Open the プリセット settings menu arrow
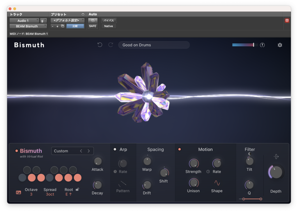The width and height of the screenshot is (298, 212). (83, 15)
